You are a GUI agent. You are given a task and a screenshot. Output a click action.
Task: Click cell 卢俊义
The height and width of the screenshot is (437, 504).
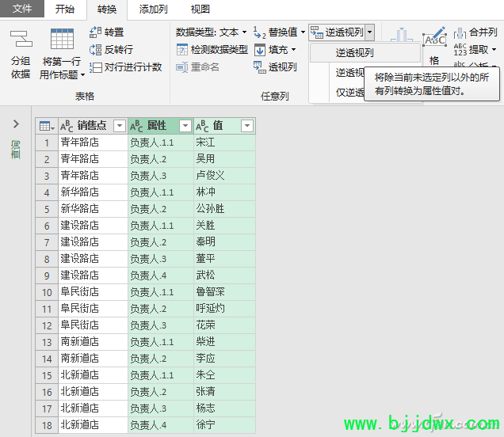point(224,176)
